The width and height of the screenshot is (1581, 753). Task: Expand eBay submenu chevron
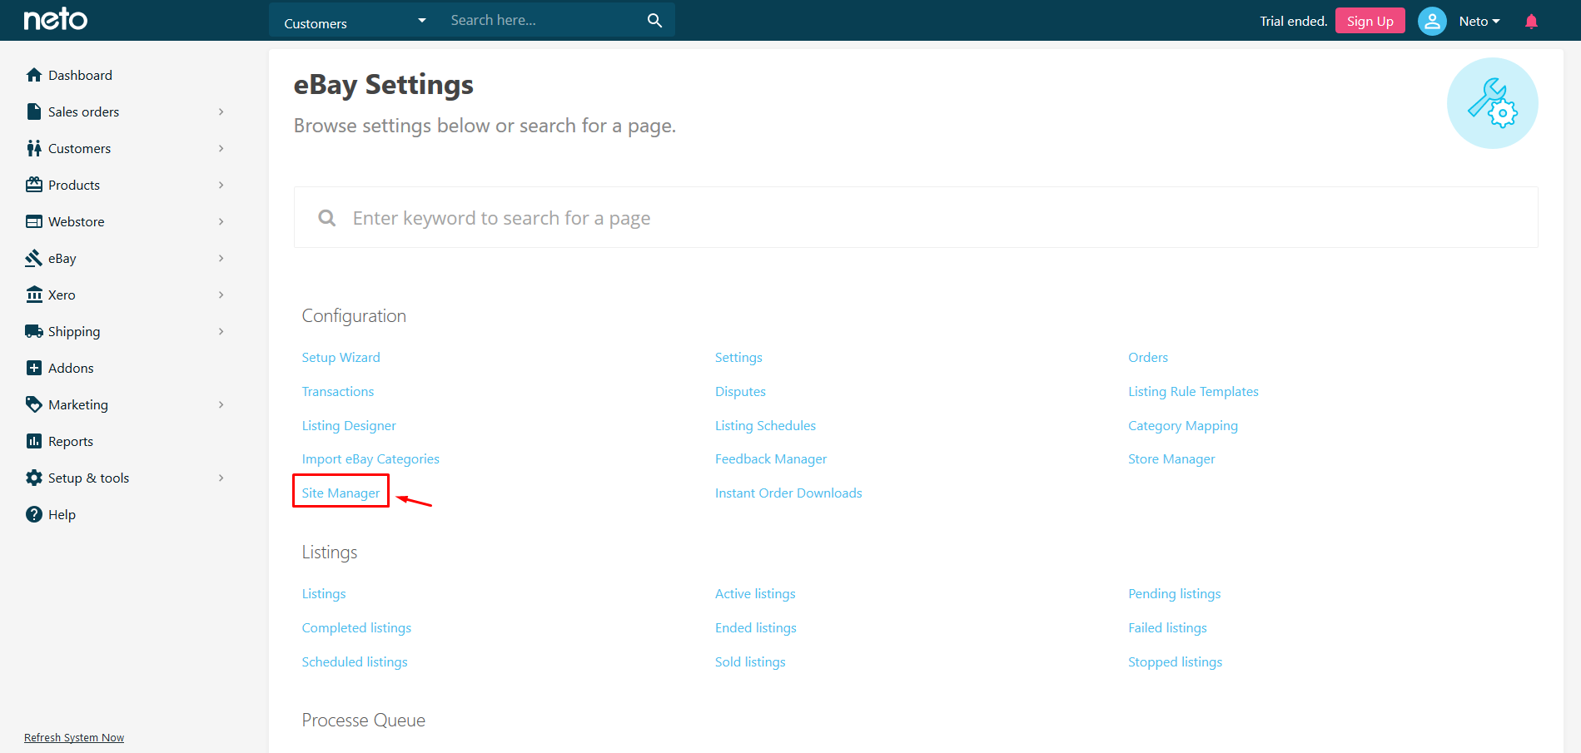[221, 258]
